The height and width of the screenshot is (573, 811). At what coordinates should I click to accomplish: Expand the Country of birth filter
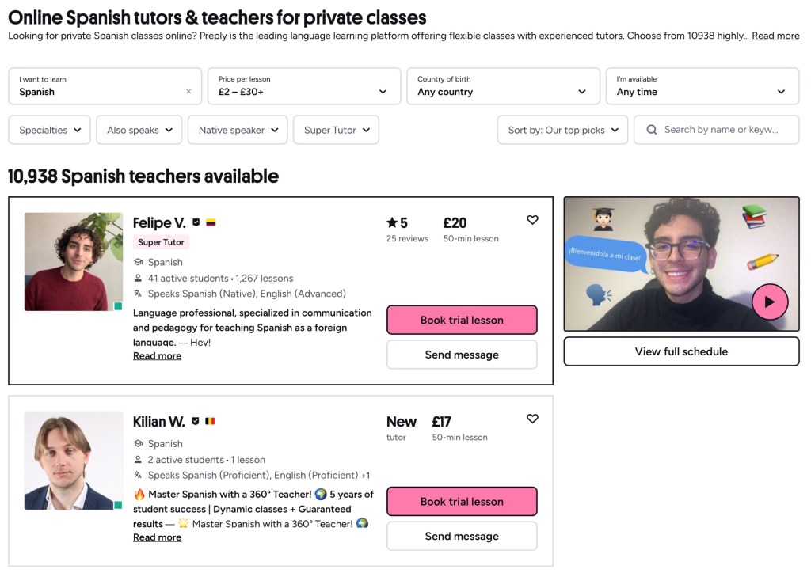(x=502, y=85)
